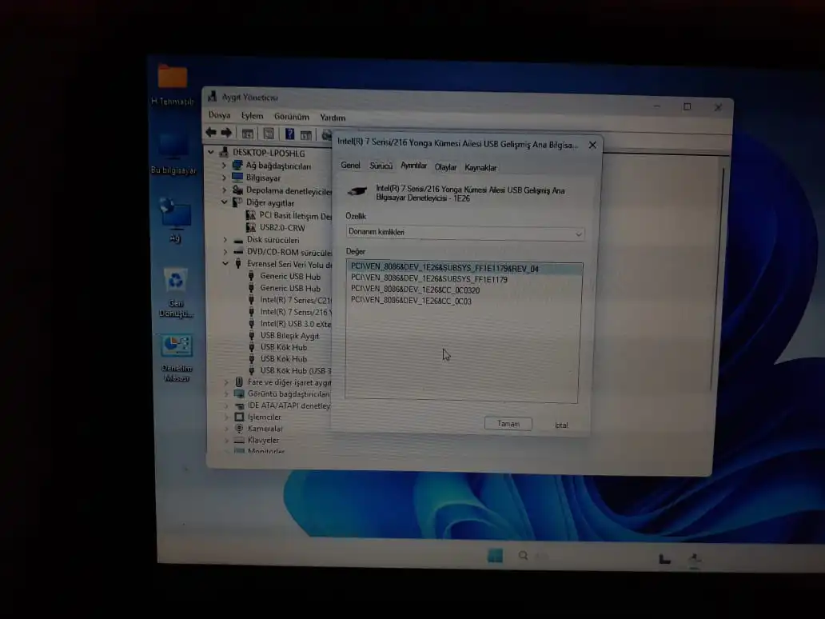This screenshot has height=619, width=825.
Task: Click the Forward arrow in Device Manager toolbar
Action: pos(226,133)
